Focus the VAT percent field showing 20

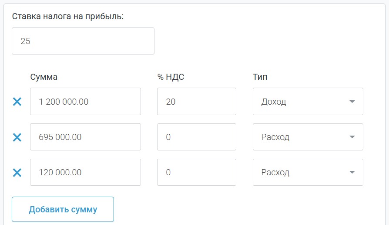(196, 102)
